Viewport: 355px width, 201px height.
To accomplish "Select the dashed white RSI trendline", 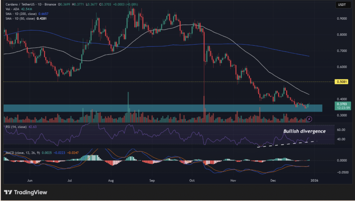I will tap(288, 144).
